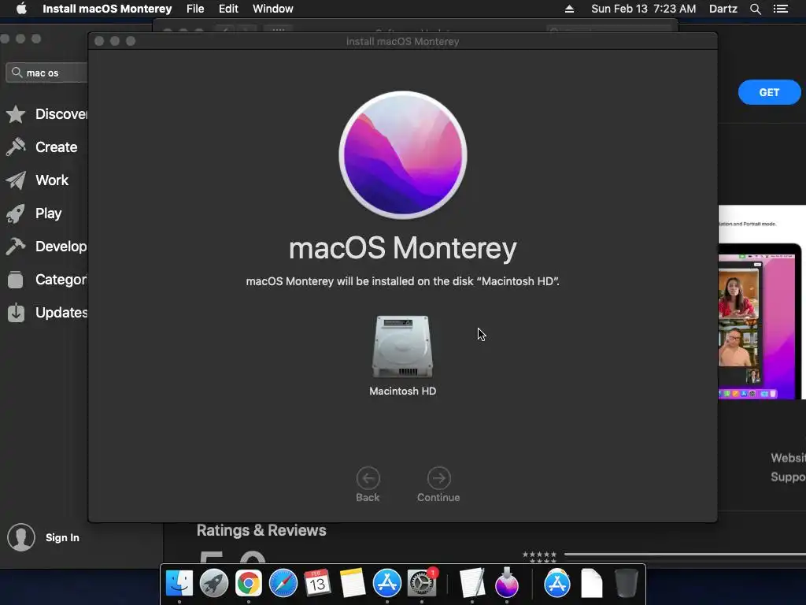The width and height of the screenshot is (806, 605).
Task: Open Launchpad rocket from the Dock
Action: click(214, 584)
